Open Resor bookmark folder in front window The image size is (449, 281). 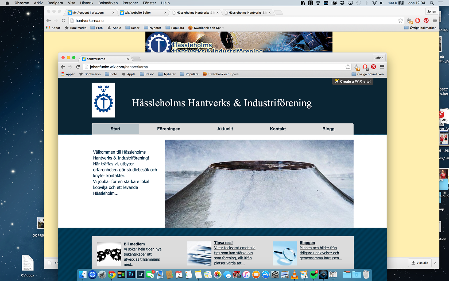[147, 74]
